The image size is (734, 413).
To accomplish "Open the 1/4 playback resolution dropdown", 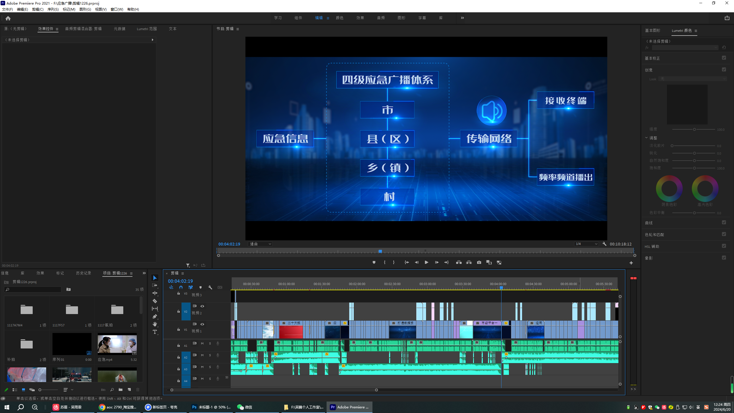I will [586, 244].
